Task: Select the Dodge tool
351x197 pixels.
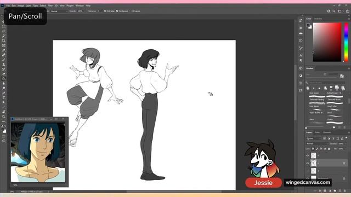Action: 4,88
